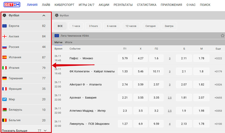Click the Germany flag icon
The height and width of the screenshot is (133, 225).
click(4, 78)
